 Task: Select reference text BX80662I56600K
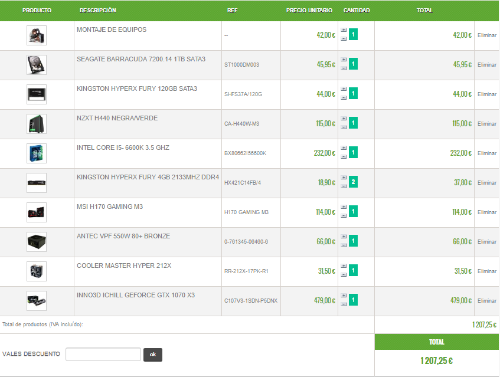click(x=245, y=153)
